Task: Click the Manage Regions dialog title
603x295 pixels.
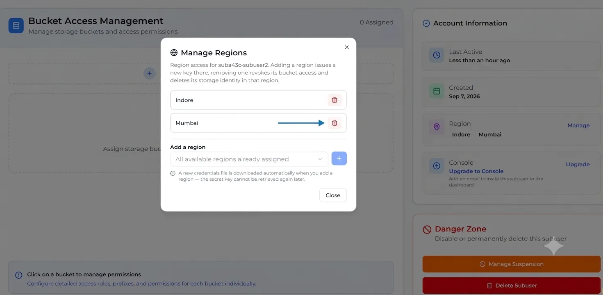Action: pyautogui.click(x=214, y=52)
